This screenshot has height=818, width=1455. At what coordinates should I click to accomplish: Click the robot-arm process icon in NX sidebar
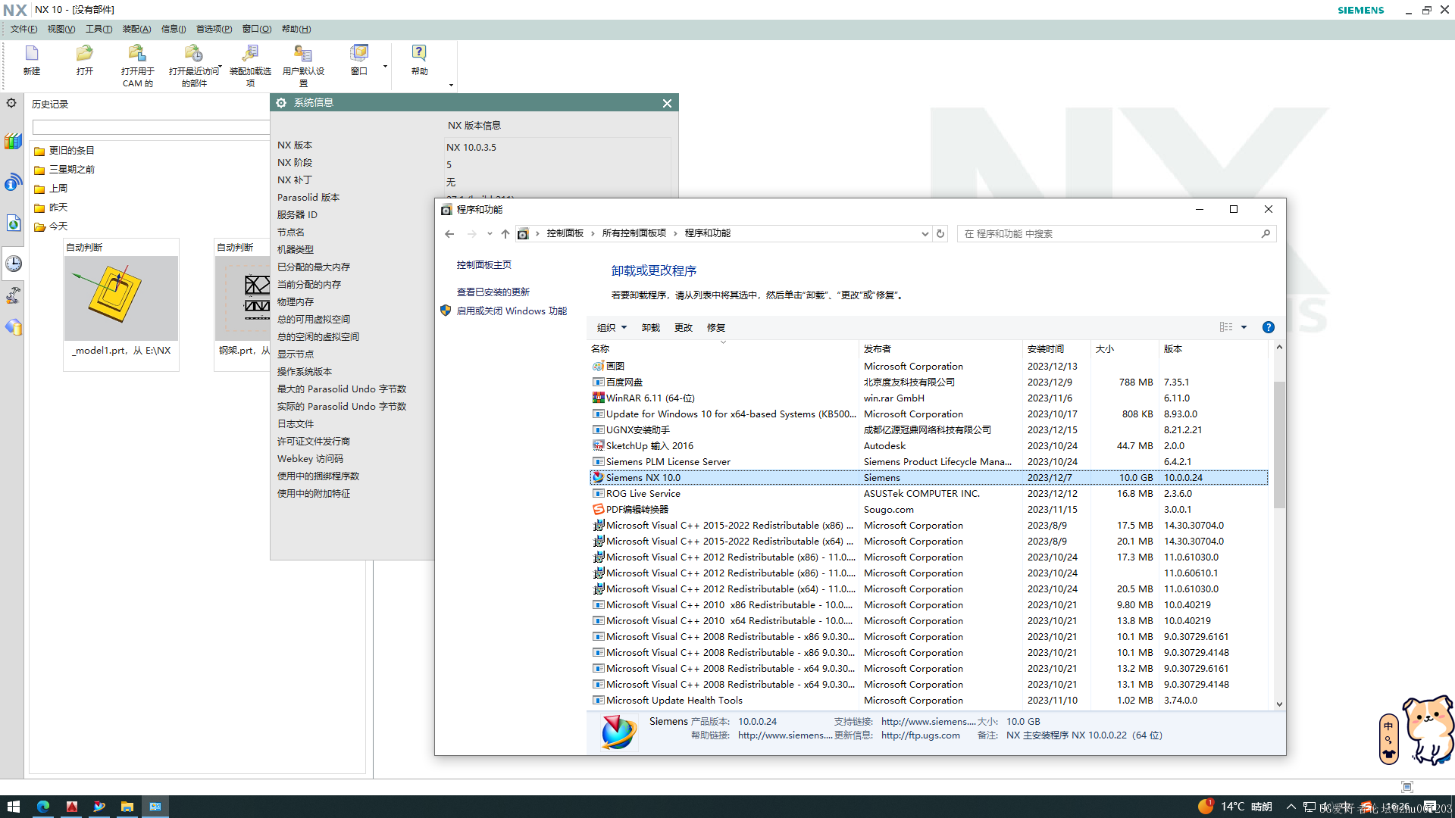[x=13, y=295]
